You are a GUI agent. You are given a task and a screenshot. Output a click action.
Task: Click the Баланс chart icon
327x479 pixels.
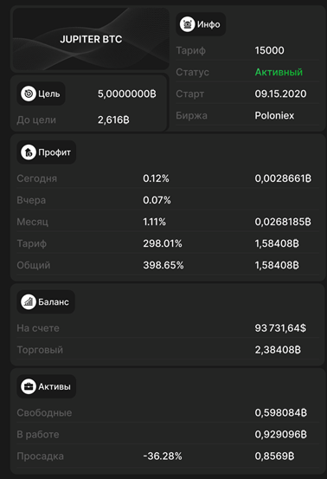29,301
